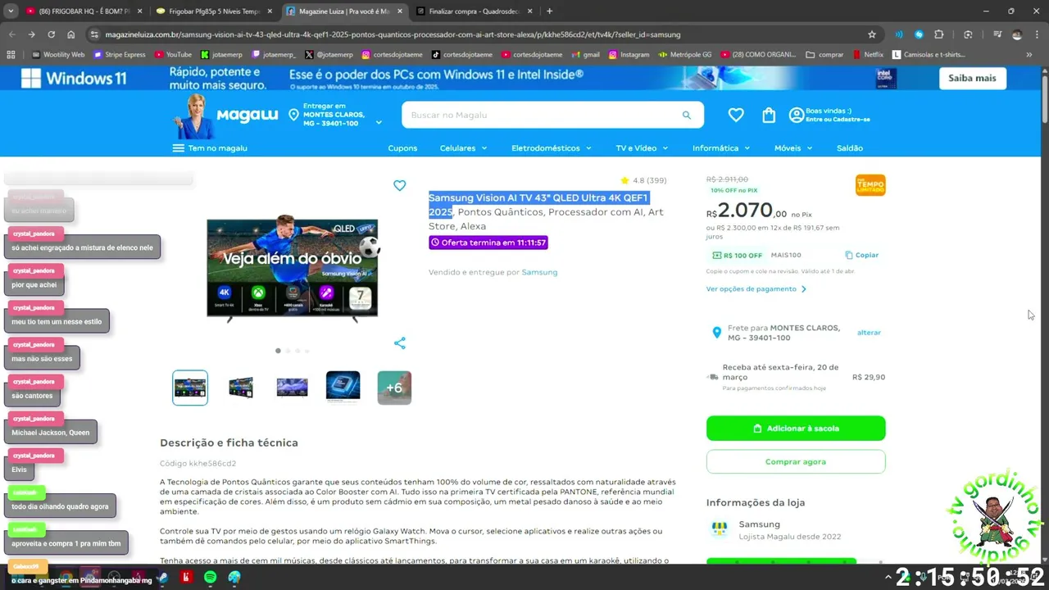Click Samsung store logo under Informações da loja
The image size is (1049, 590).
pos(720,529)
